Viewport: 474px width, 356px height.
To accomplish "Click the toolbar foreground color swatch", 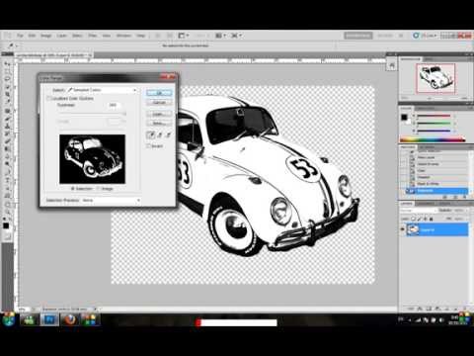I will [x=6, y=225].
